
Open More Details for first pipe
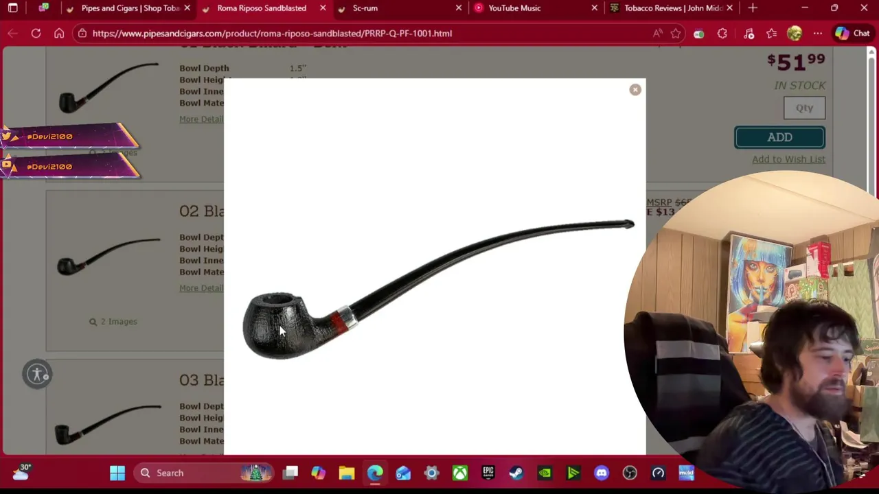click(201, 119)
